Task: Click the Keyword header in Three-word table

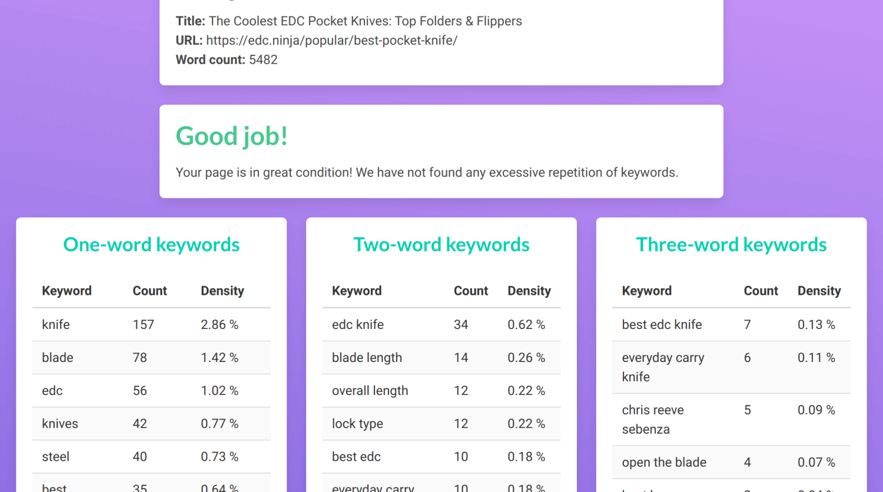Action: (647, 291)
